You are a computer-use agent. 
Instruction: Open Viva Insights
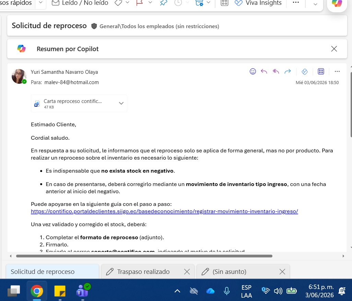point(258,3)
